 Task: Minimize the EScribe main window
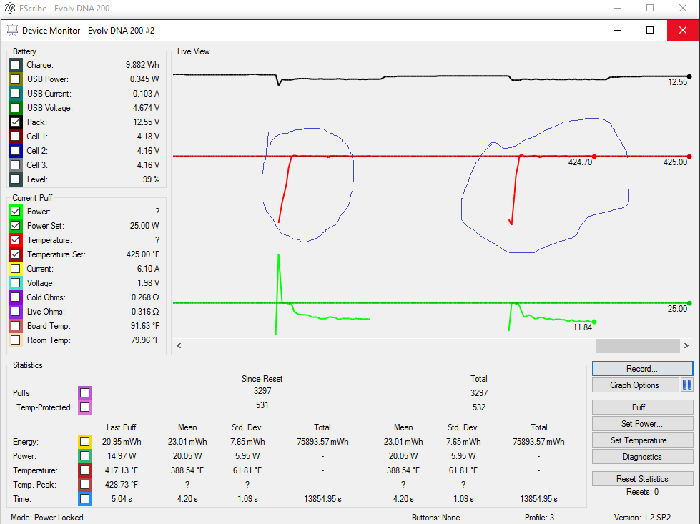618,8
